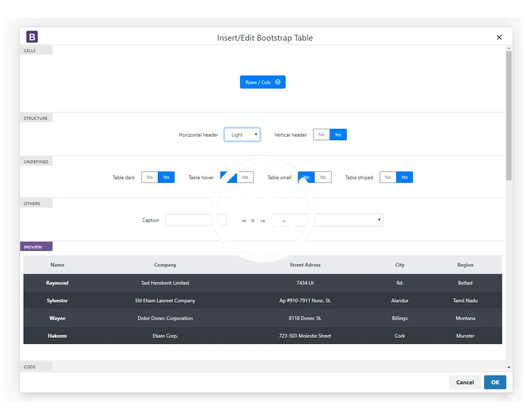Set Table small to Yes
The width and height of the screenshot is (526, 420).
(x=323, y=177)
